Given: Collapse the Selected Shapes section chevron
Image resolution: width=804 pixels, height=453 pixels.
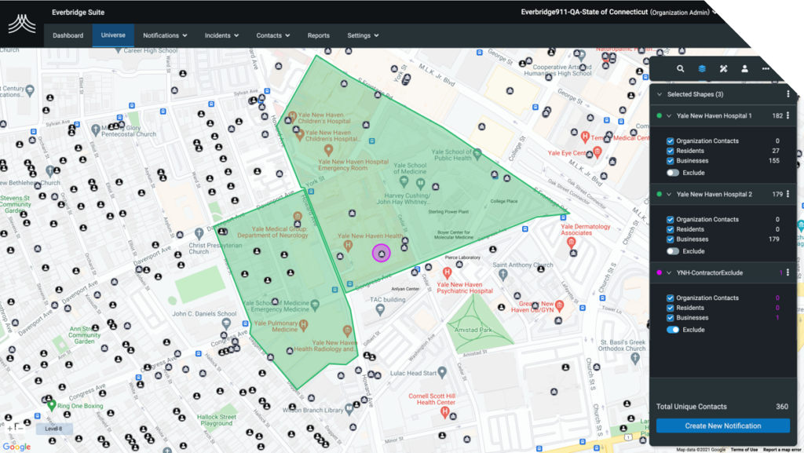Looking at the screenshot, I should point(660,94).
